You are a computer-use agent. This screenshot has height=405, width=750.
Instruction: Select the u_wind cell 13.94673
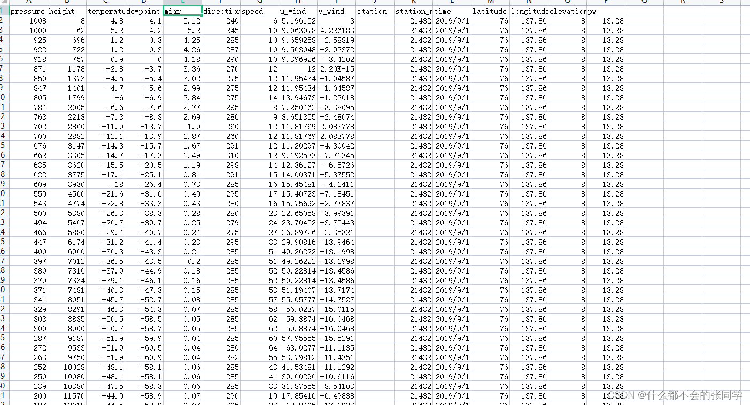[298, 98]
